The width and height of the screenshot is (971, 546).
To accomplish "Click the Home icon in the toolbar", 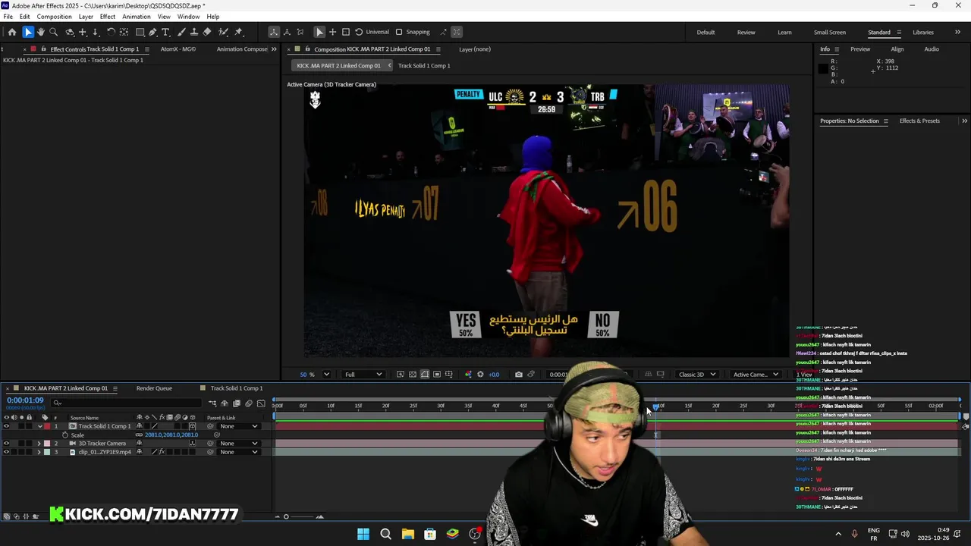I will pos(11,32).
